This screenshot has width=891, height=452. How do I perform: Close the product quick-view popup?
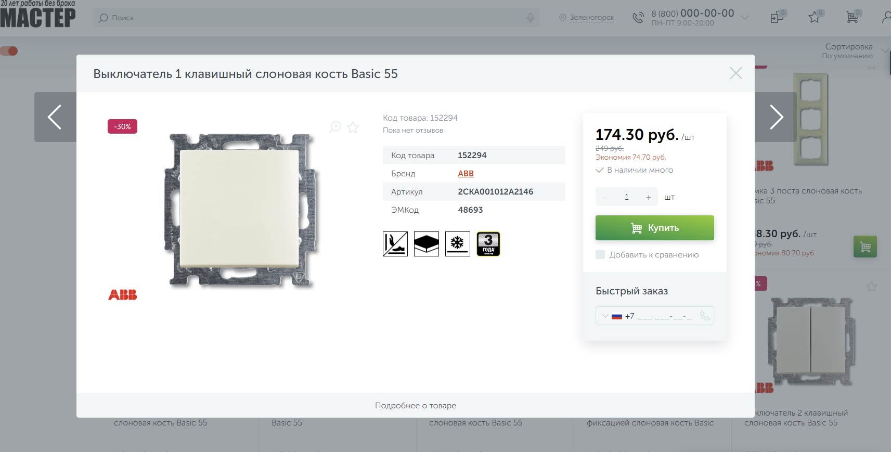point(735,73)
